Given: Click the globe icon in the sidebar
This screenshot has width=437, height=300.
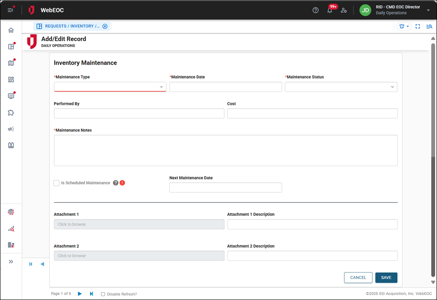Looking at the screenshot, I should [11, 212].
